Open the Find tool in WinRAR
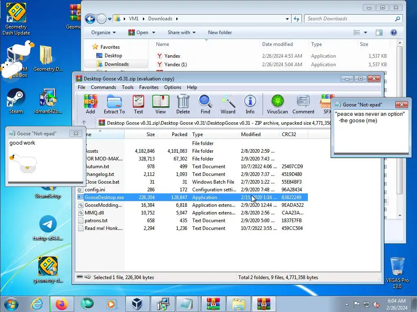The width and height of the screenshot is (417, 312). 205,104
